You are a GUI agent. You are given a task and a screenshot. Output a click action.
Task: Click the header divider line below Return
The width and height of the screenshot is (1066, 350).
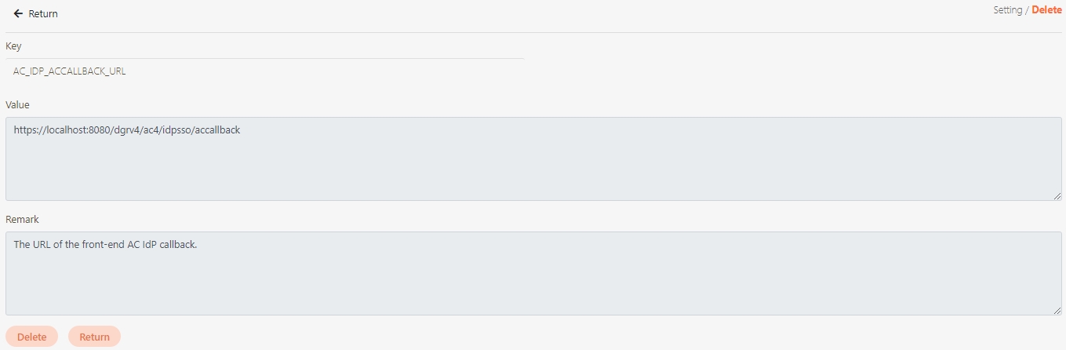coord(533,32)
